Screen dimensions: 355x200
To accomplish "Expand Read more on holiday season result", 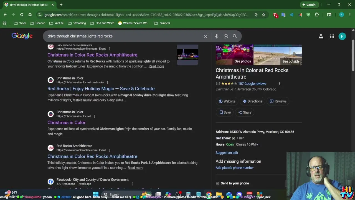I will click(135, 168).
